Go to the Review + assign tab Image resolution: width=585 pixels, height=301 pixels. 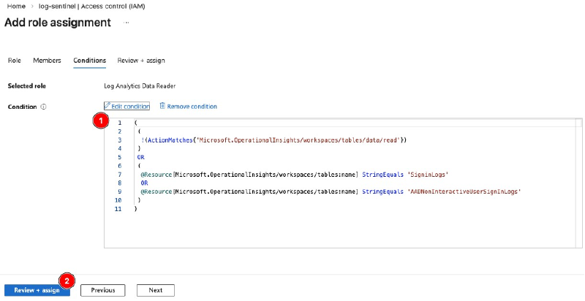pyautogui.click(x=141, y=60)
